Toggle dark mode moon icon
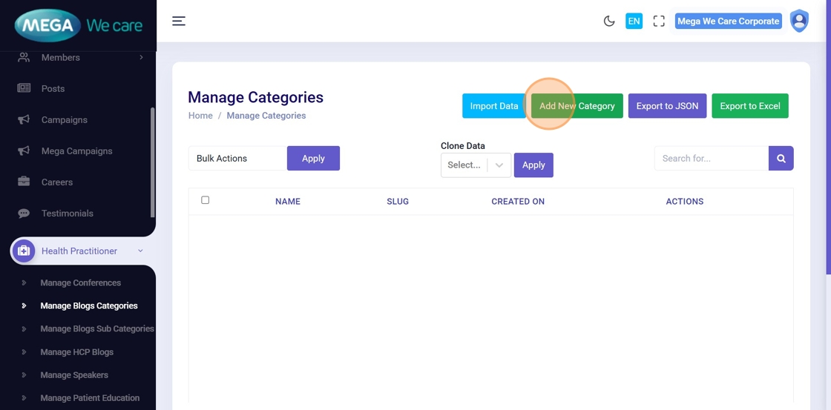Viewport: 831px width, 410px height. coord(609,21)
